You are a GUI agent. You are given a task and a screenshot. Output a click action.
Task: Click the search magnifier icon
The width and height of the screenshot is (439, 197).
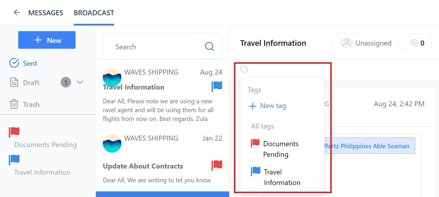210,46
